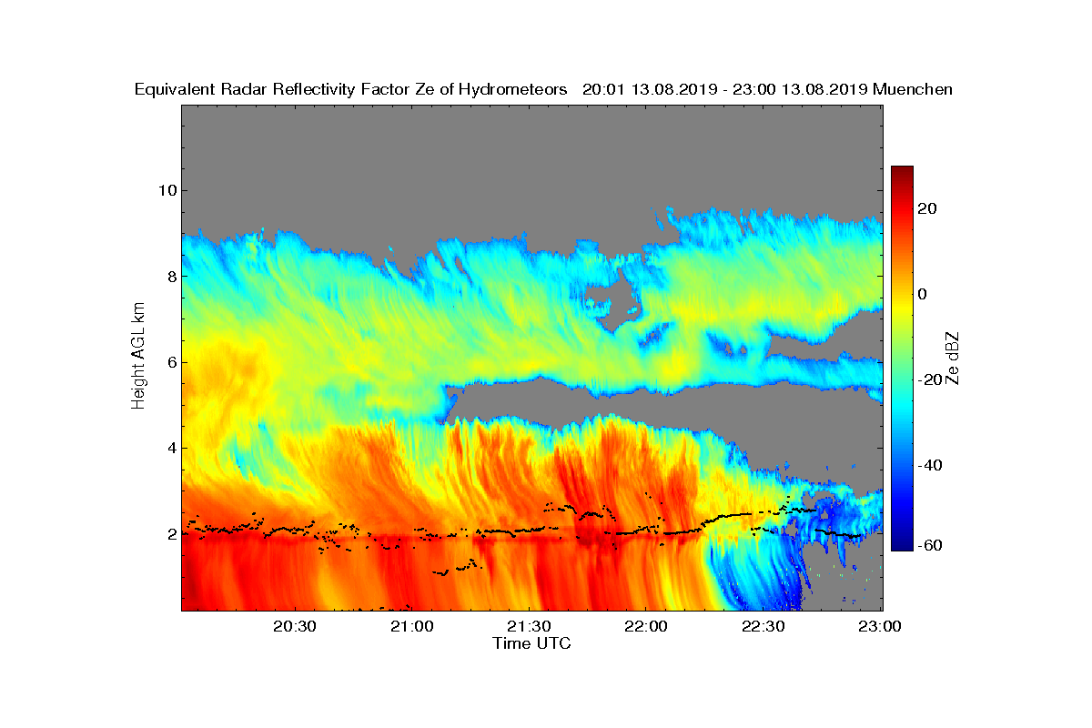Click the dark blue bottom of the colorbar
1092x728 pixels.
(x=902, y=545)
